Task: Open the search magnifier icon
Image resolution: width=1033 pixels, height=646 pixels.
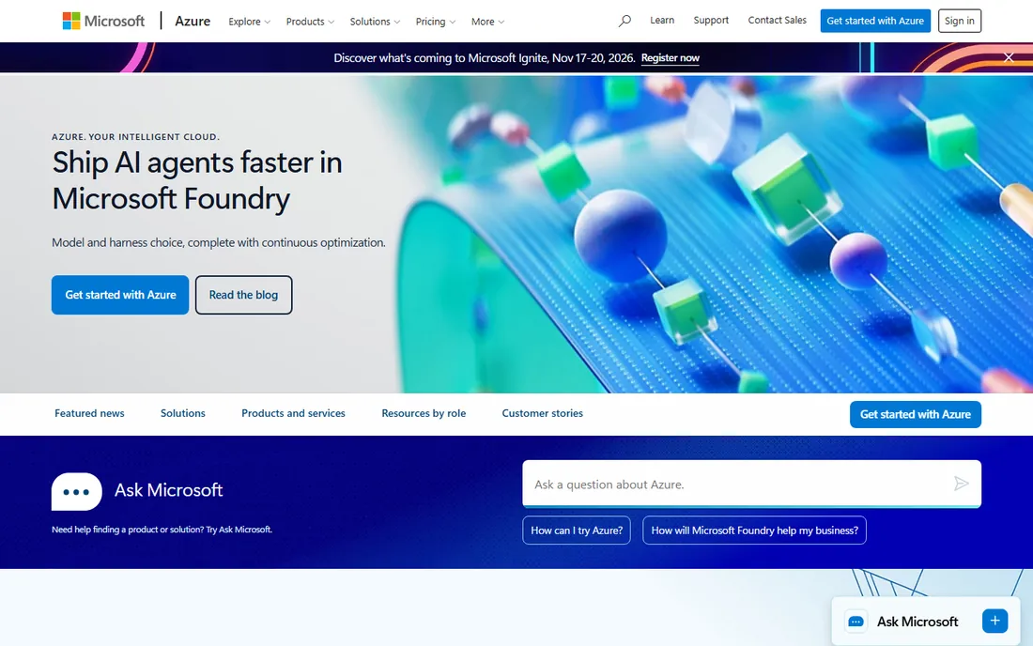Action: pos(624,21)
